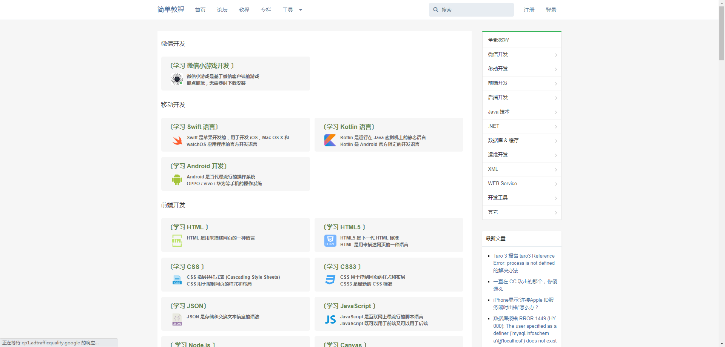Expand the 前端开发 sidebar chevron
Screen dimensions: 725x347
click(555, 84)
